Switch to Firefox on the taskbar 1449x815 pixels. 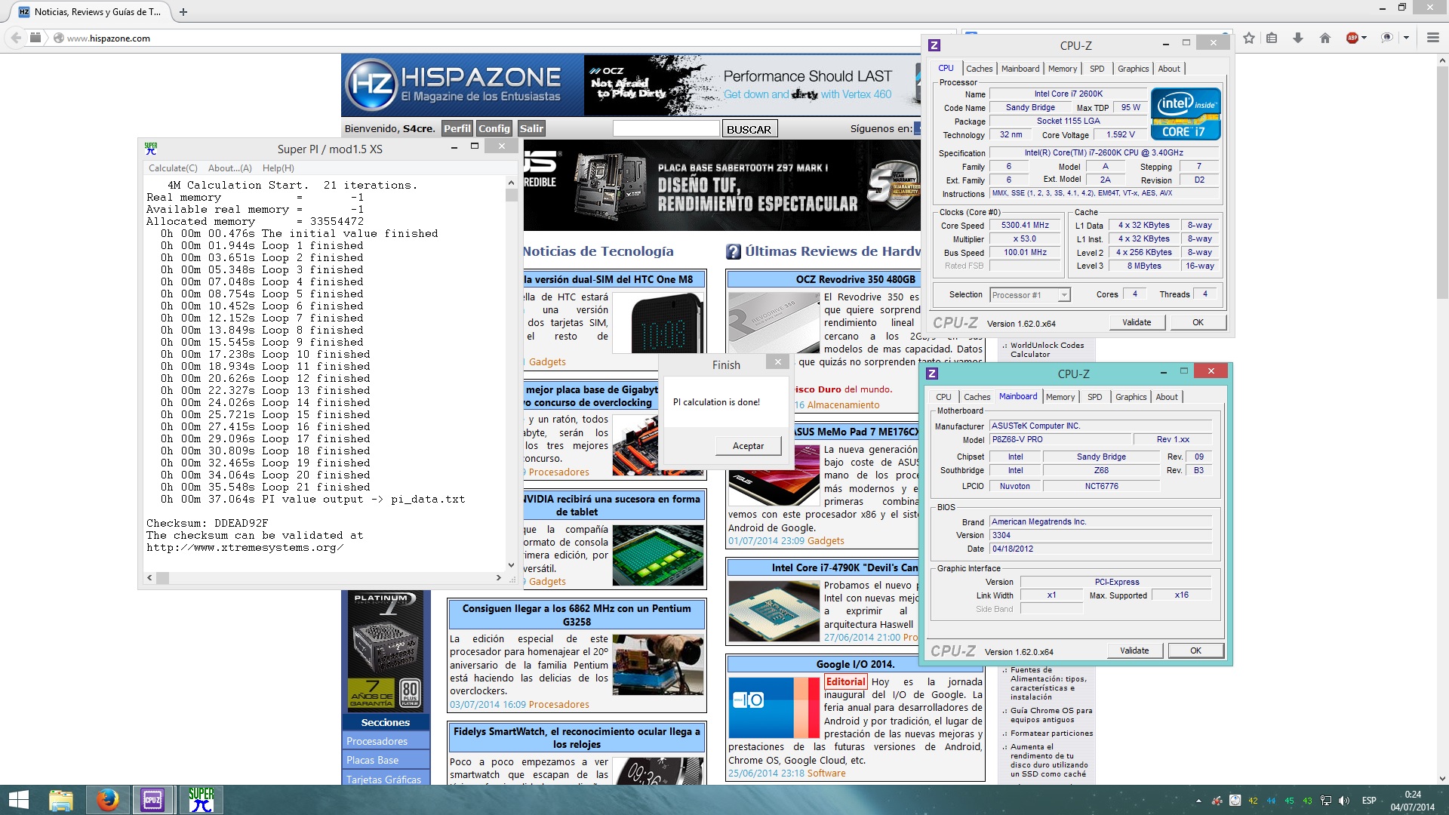coord(107,800)
